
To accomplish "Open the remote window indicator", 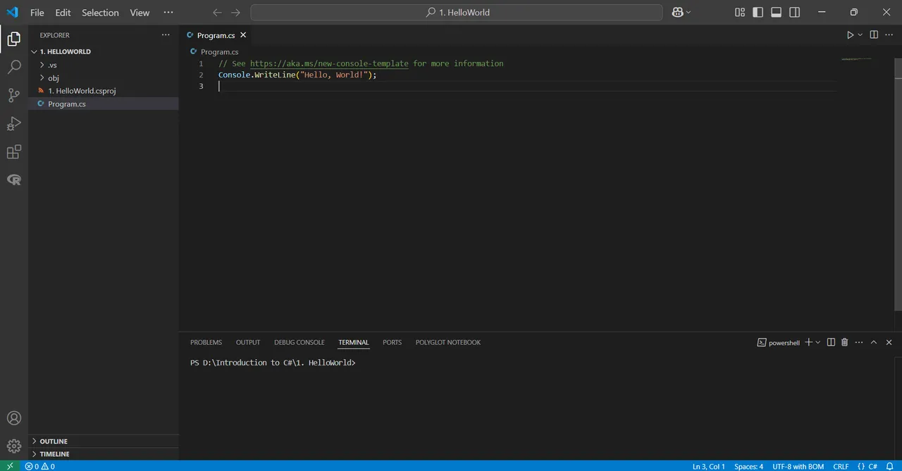I will click(10, 466).
